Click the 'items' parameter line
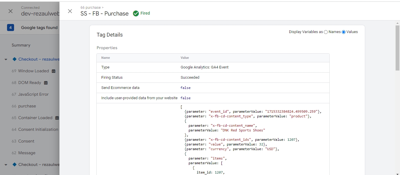 click(208, 158)
